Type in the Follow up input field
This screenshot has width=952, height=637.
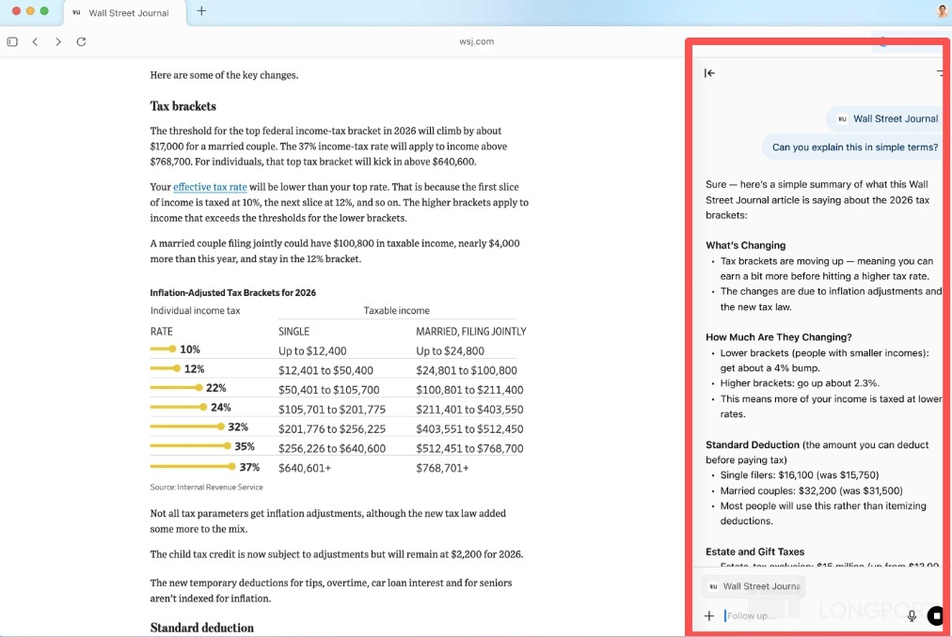click(809, 616)
